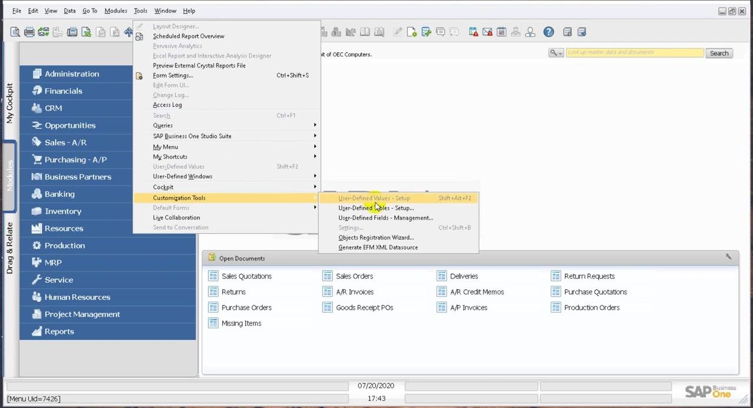Expand the My Shortcuts submenu

pyautogui.click(x=315, y=156)
